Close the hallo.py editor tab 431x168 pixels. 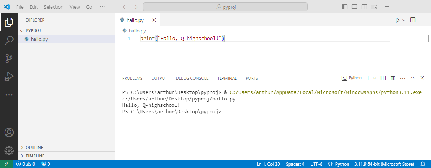pos(154,20)
